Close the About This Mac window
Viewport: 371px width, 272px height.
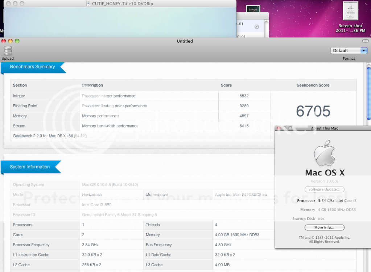click(279, 129)
